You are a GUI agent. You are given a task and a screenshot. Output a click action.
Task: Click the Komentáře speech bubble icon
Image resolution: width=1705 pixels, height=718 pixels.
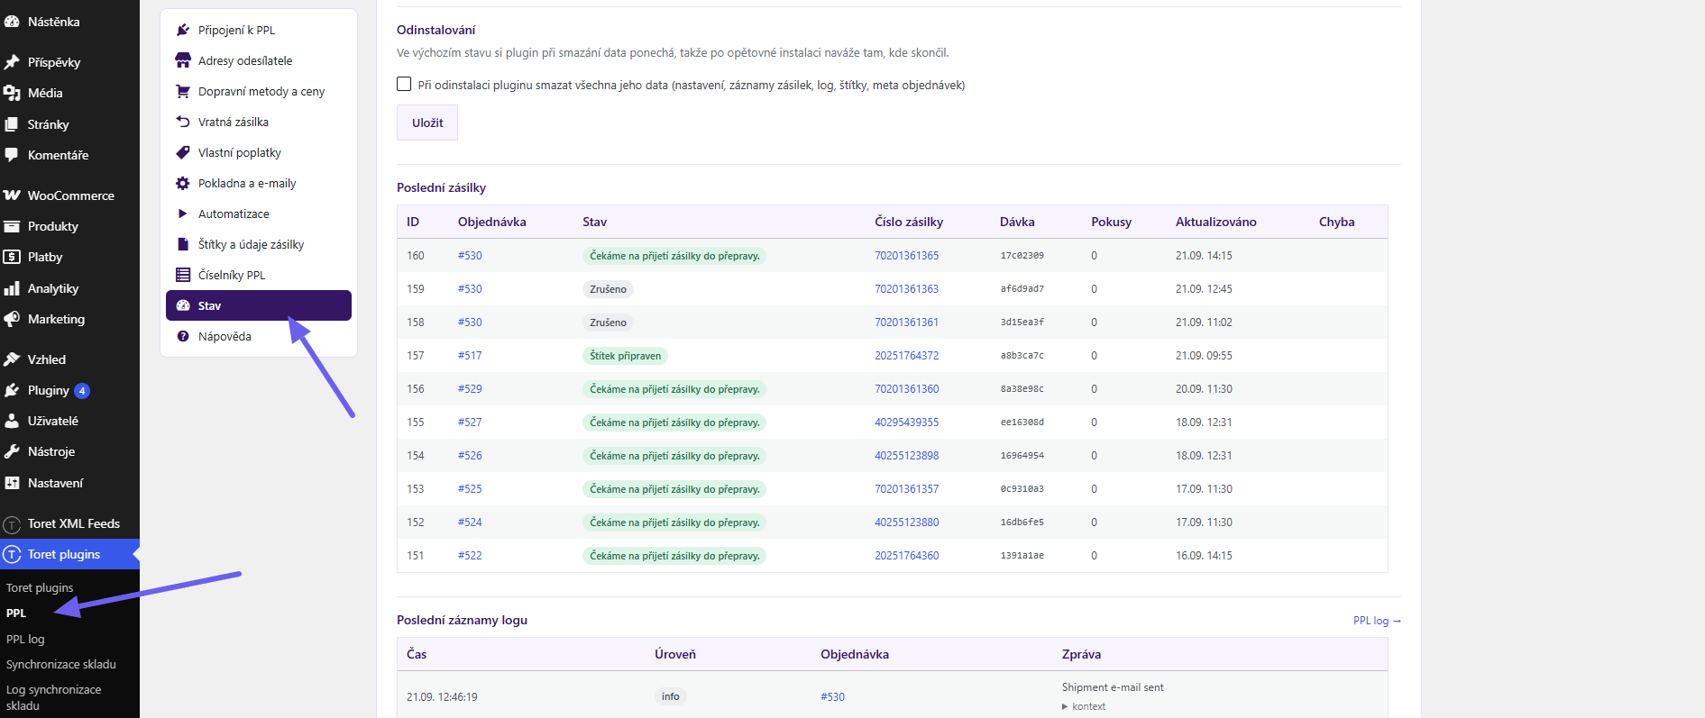12,155
